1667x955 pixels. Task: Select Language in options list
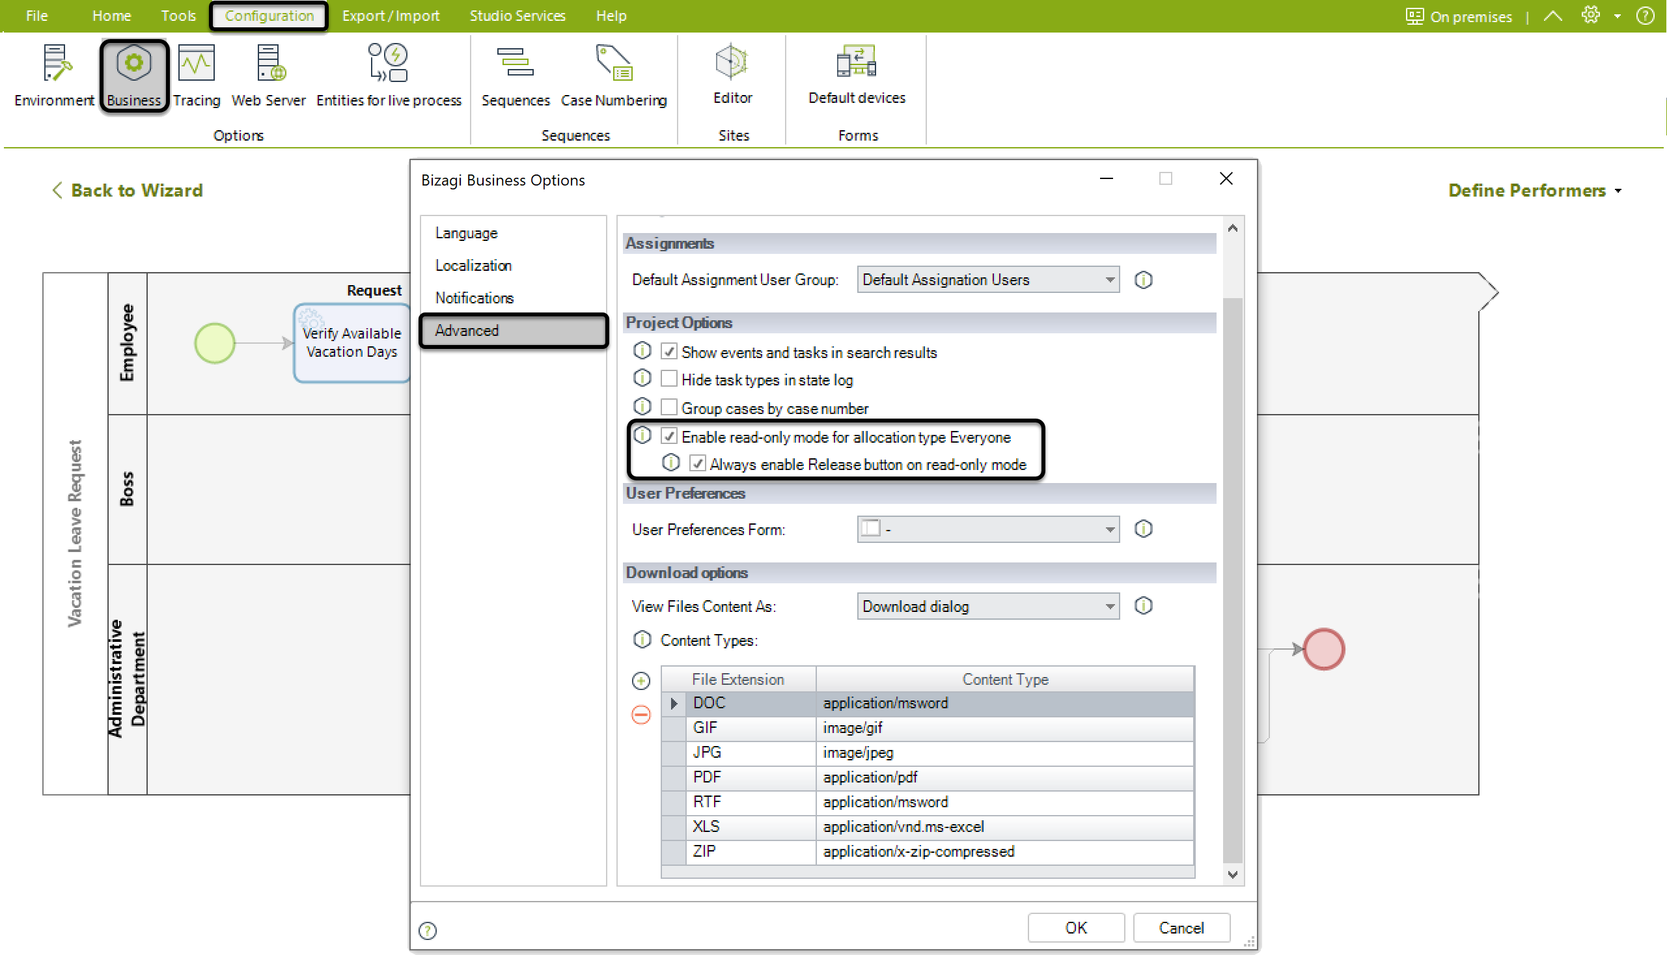[x=514, y=233]
